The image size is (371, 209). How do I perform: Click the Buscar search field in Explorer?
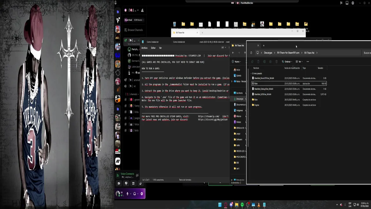pos(367,53)
